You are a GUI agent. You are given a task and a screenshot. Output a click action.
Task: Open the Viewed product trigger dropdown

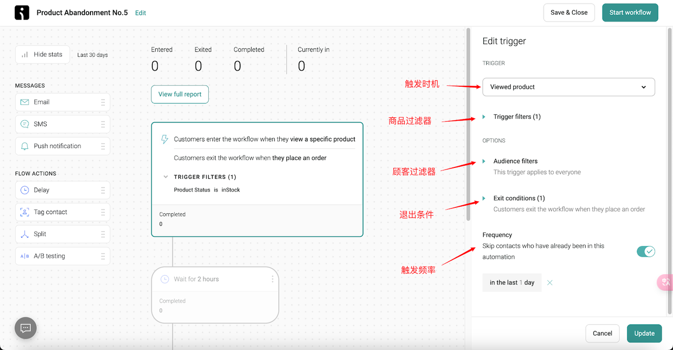click(x=568, y=87)
